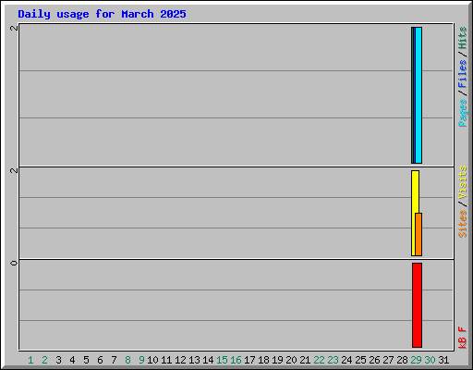Click day label 11 on the axis
This screenshot has height=370, width=473.
coord(166,360)
